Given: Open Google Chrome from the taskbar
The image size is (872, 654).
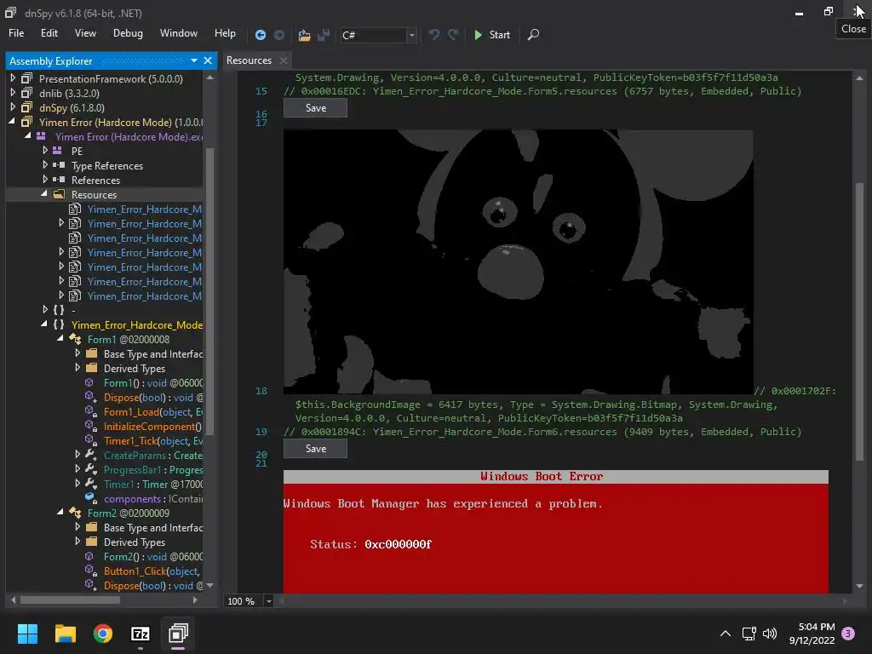Looking at the screenshot, I should (103, 634).
